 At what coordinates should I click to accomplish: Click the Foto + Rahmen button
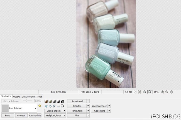pyautogui.click(x=11, y=101)
